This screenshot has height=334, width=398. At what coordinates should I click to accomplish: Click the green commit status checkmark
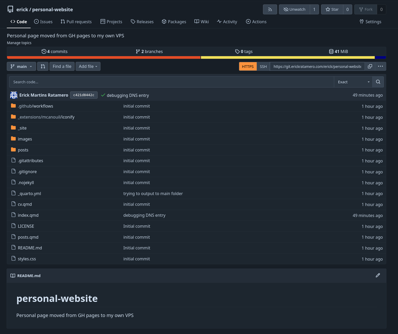click(x=103, y=95)
